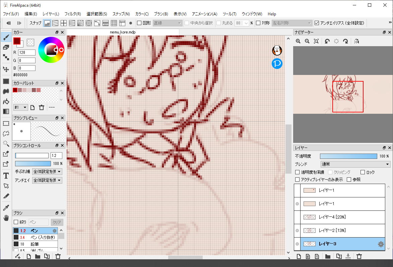The width and height of the screenshot is (393, 267).
Task: Open the palette #1 dropdown
Action: (x=20, y=107)
